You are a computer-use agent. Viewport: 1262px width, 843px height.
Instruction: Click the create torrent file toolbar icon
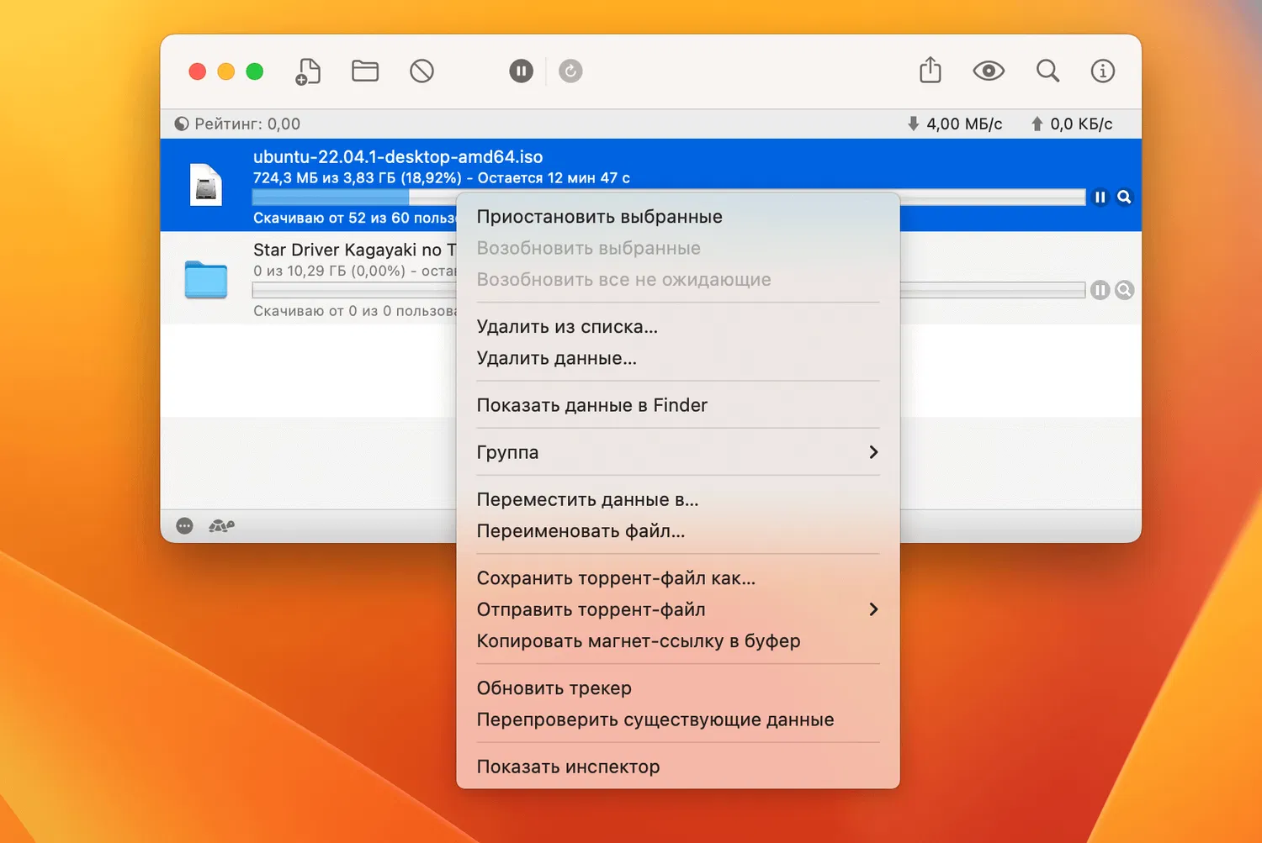click(309, 71)
